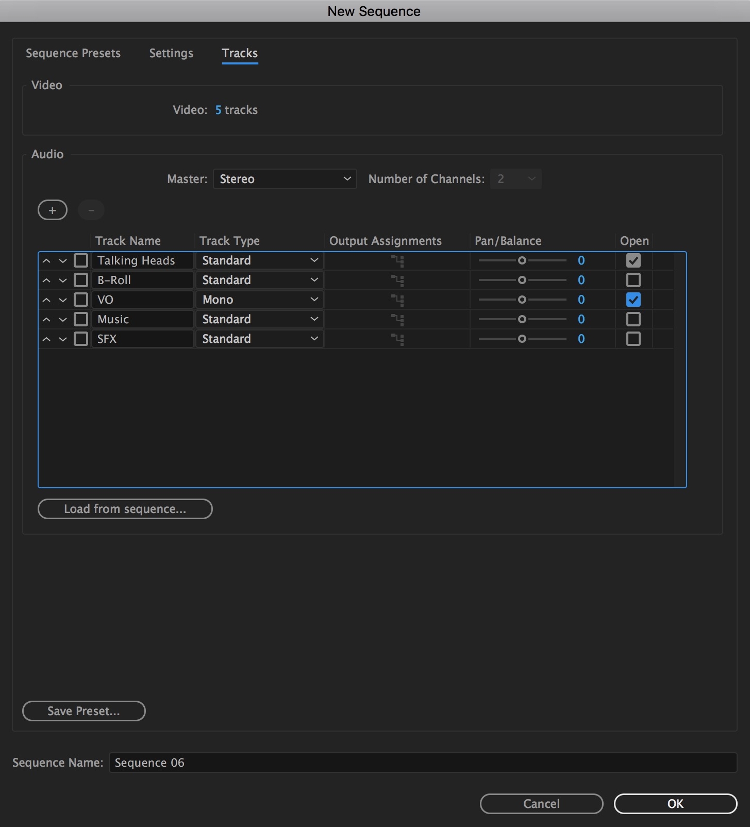
Task: Move VO track up with arrow
Action: pos(46,300)
